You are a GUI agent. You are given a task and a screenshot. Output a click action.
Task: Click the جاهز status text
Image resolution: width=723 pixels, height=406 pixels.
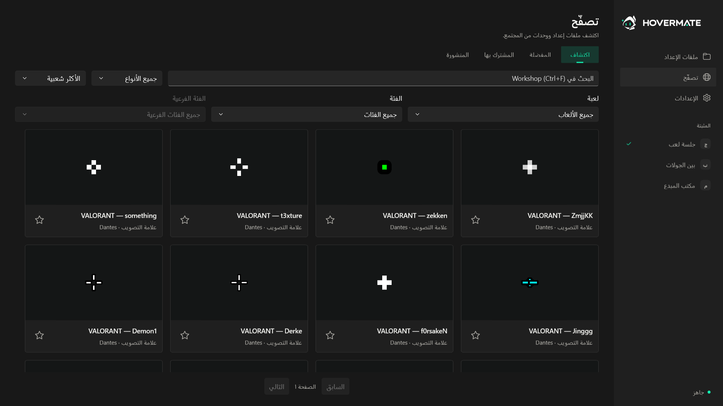(x=699, y=392)
